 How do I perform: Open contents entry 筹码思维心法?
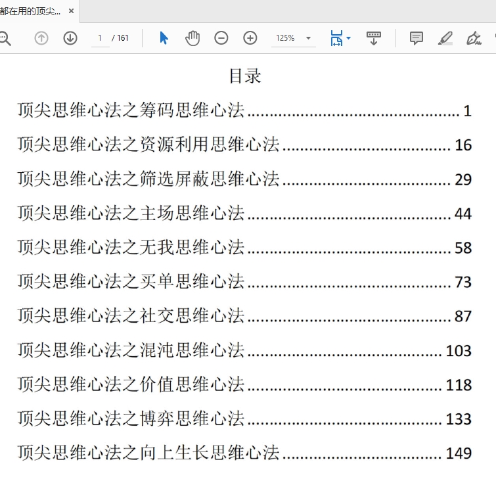(131, 110)
